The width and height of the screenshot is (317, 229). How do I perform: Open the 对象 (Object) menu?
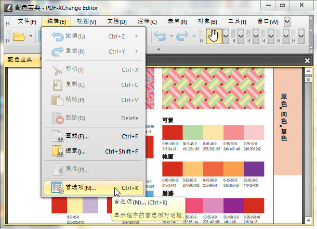coord(207,21)
